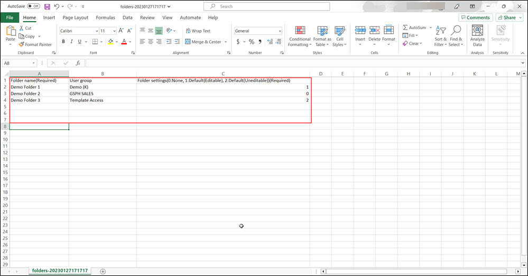Click in the Search box
The height and width of the screenshot is (276, 528).
(267, 6)
